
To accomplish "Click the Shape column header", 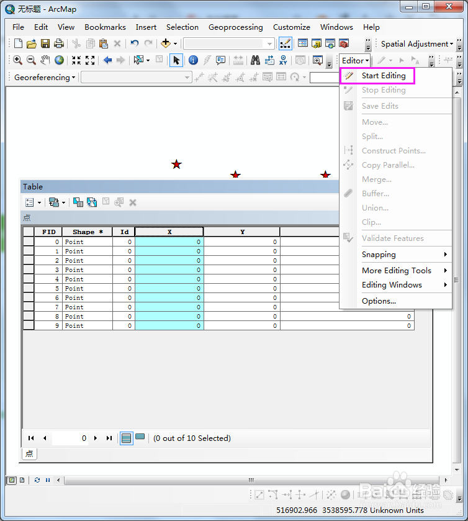I will click(88, 232).
